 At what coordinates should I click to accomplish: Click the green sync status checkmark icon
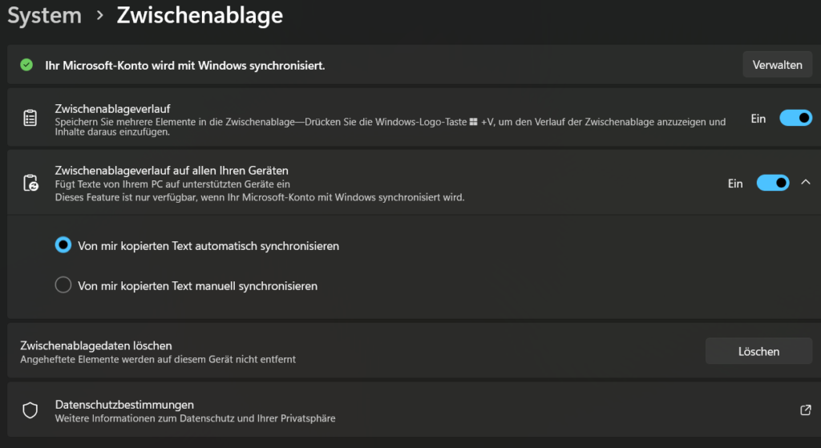point(26,65)
